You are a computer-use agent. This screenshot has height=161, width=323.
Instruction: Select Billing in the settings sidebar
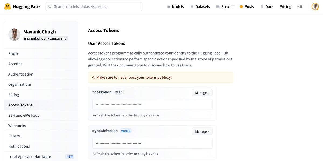point(14,95)
